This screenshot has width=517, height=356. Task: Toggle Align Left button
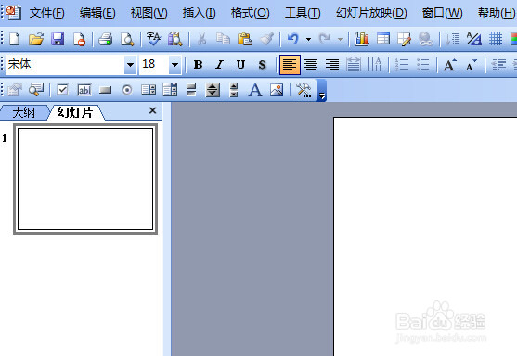click(290, 65)
